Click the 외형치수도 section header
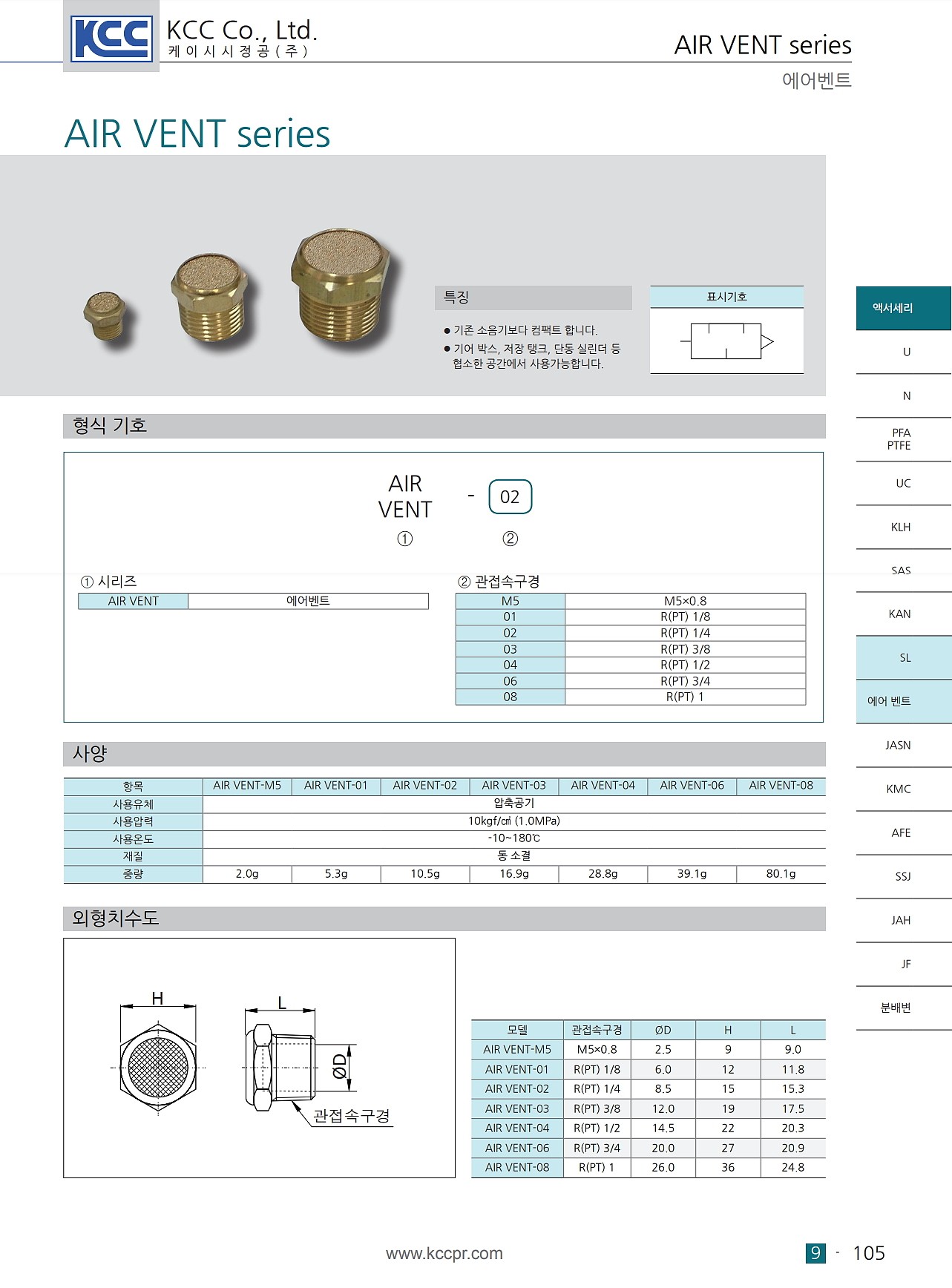 pos(444,919)
